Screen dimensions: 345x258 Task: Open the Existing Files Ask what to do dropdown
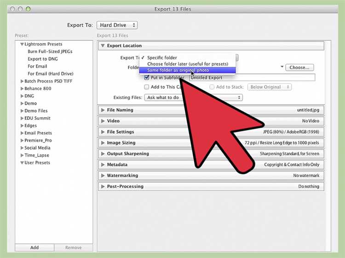[193, 97]
